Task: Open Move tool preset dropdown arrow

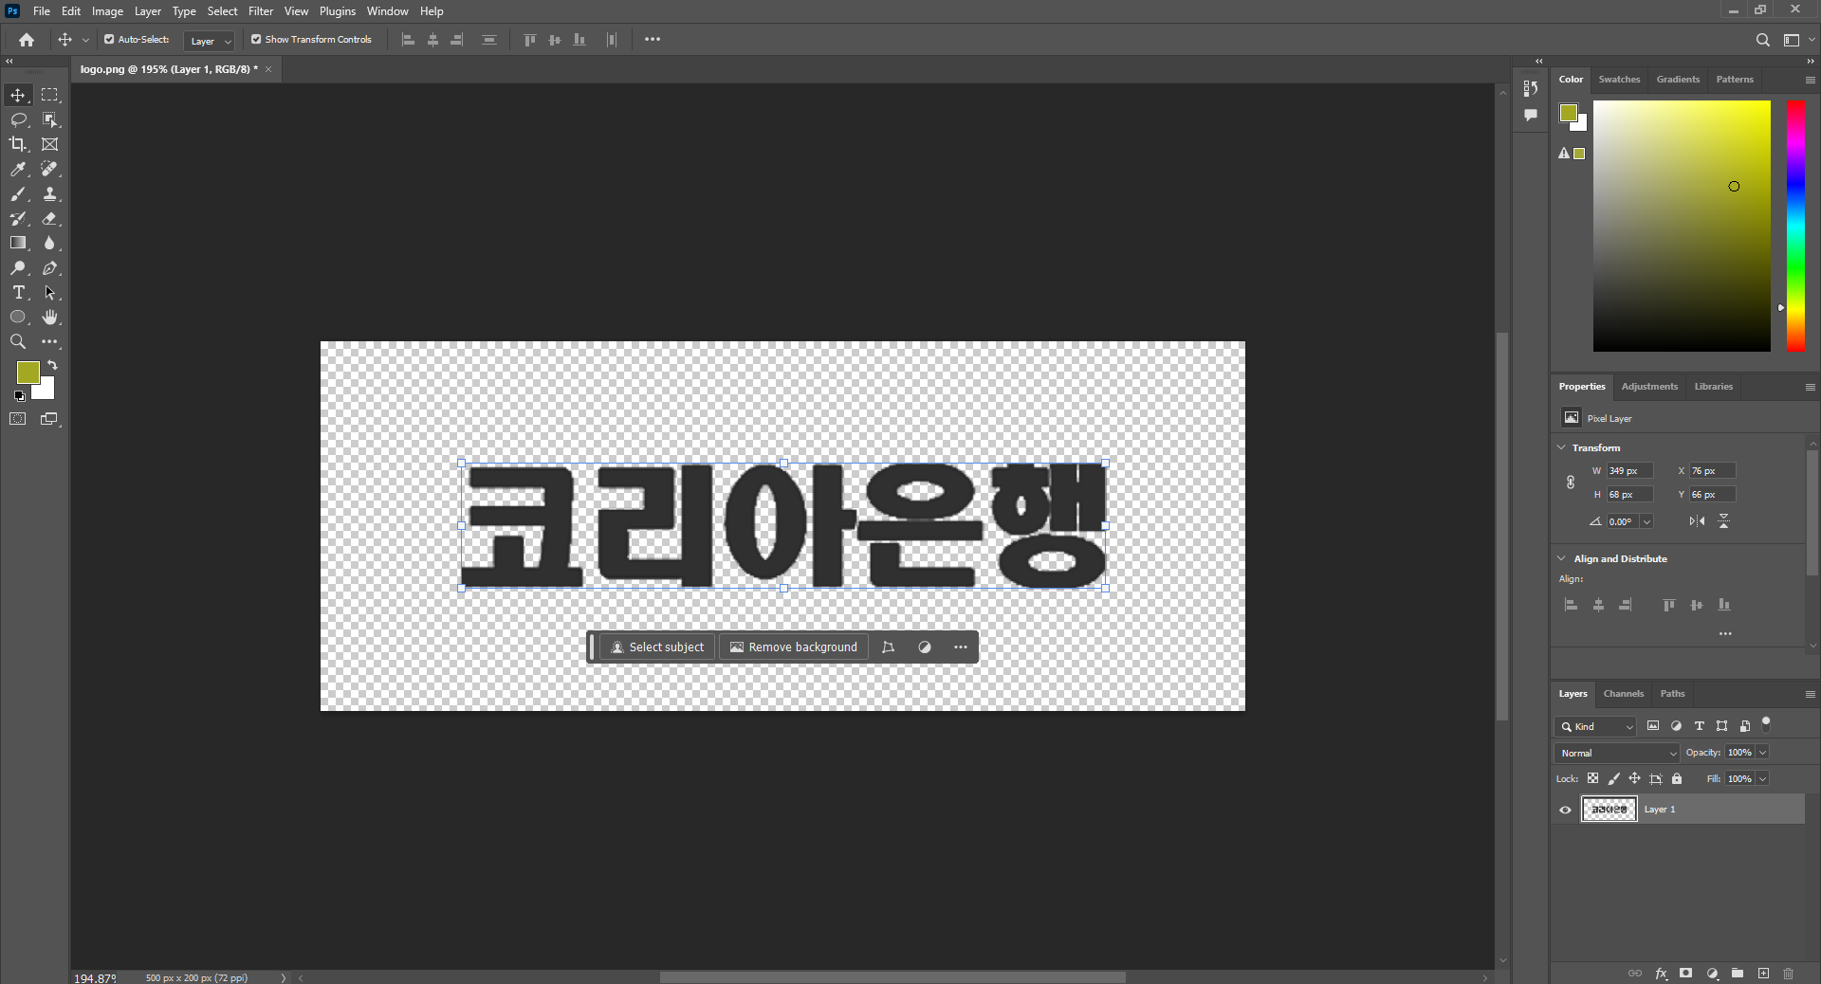Action: 85,40
